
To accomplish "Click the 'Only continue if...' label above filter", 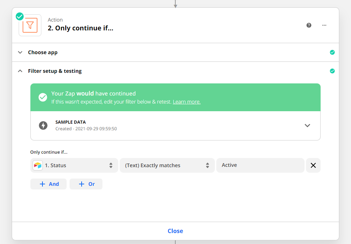I will pyautogui.click(x=49, y=152).
